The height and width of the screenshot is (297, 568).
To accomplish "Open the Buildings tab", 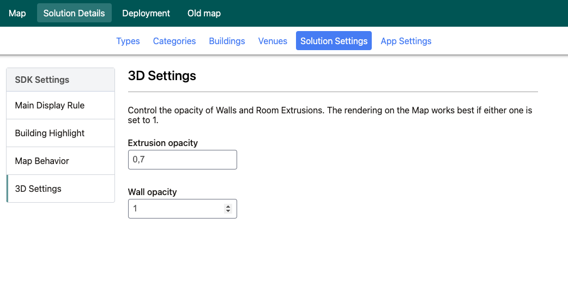I will pos(227,41).
